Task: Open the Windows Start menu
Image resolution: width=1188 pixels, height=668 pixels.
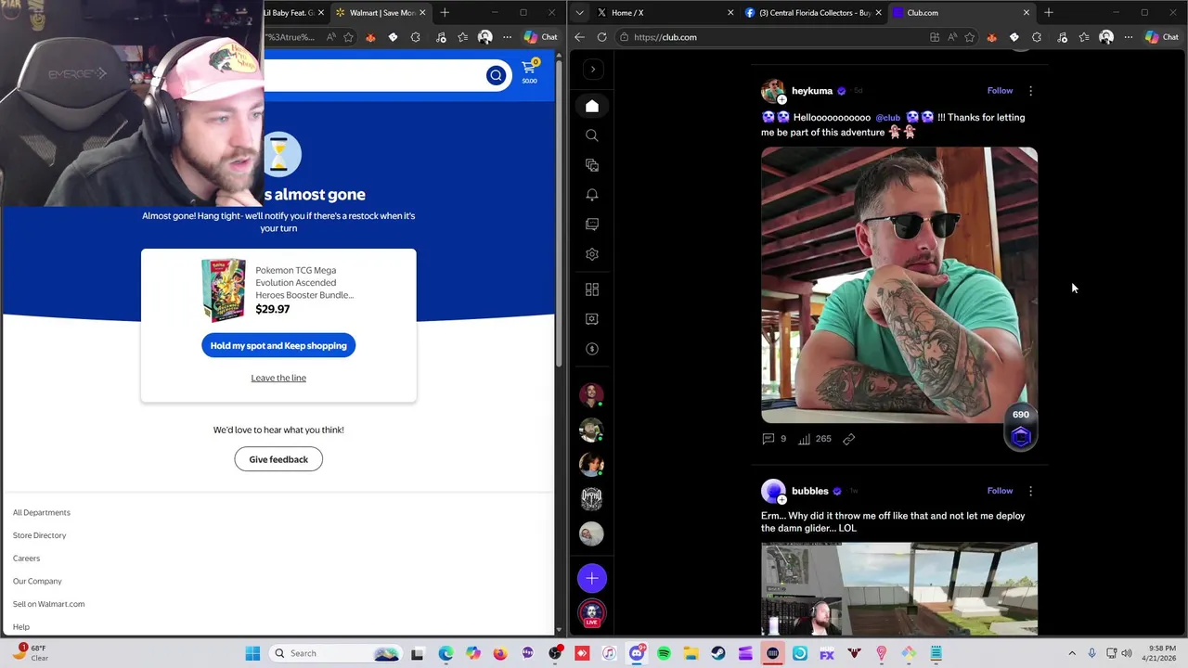Action: (252, 653)
